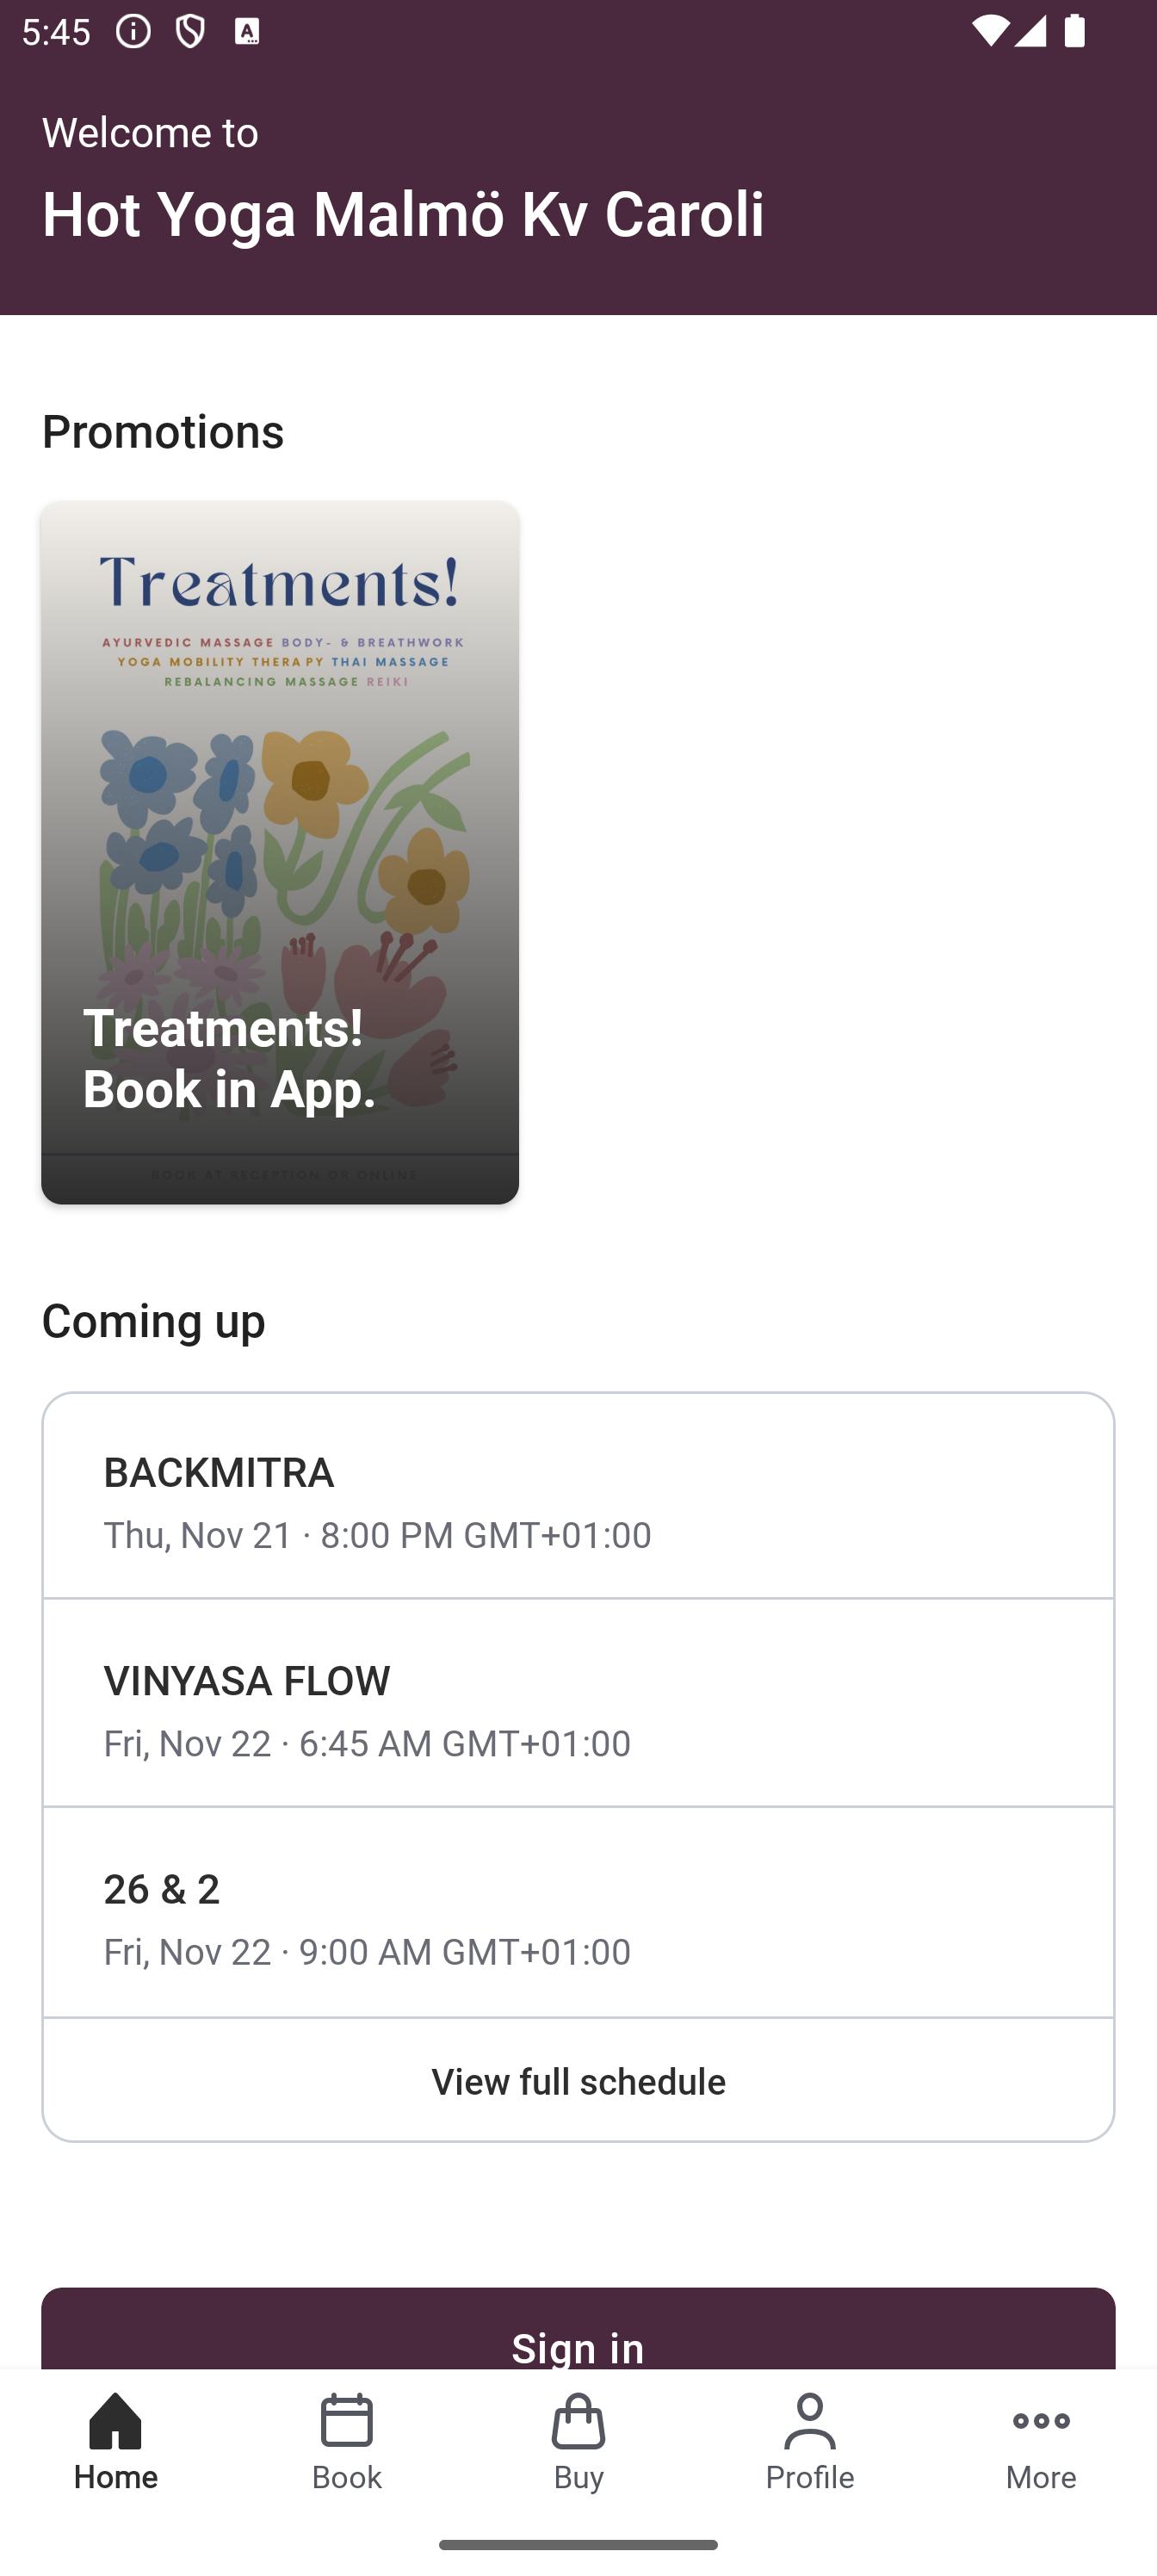Tap the circled info status icon
Screen dimensions: 1157x2576
133,32
